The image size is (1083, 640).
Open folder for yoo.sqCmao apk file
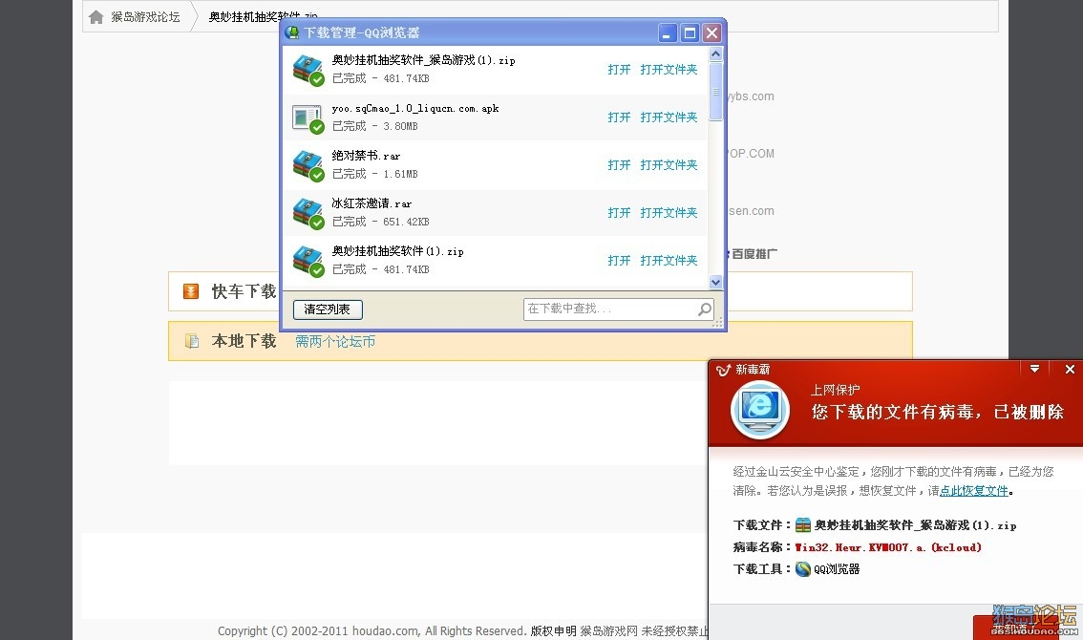point(669,117)
